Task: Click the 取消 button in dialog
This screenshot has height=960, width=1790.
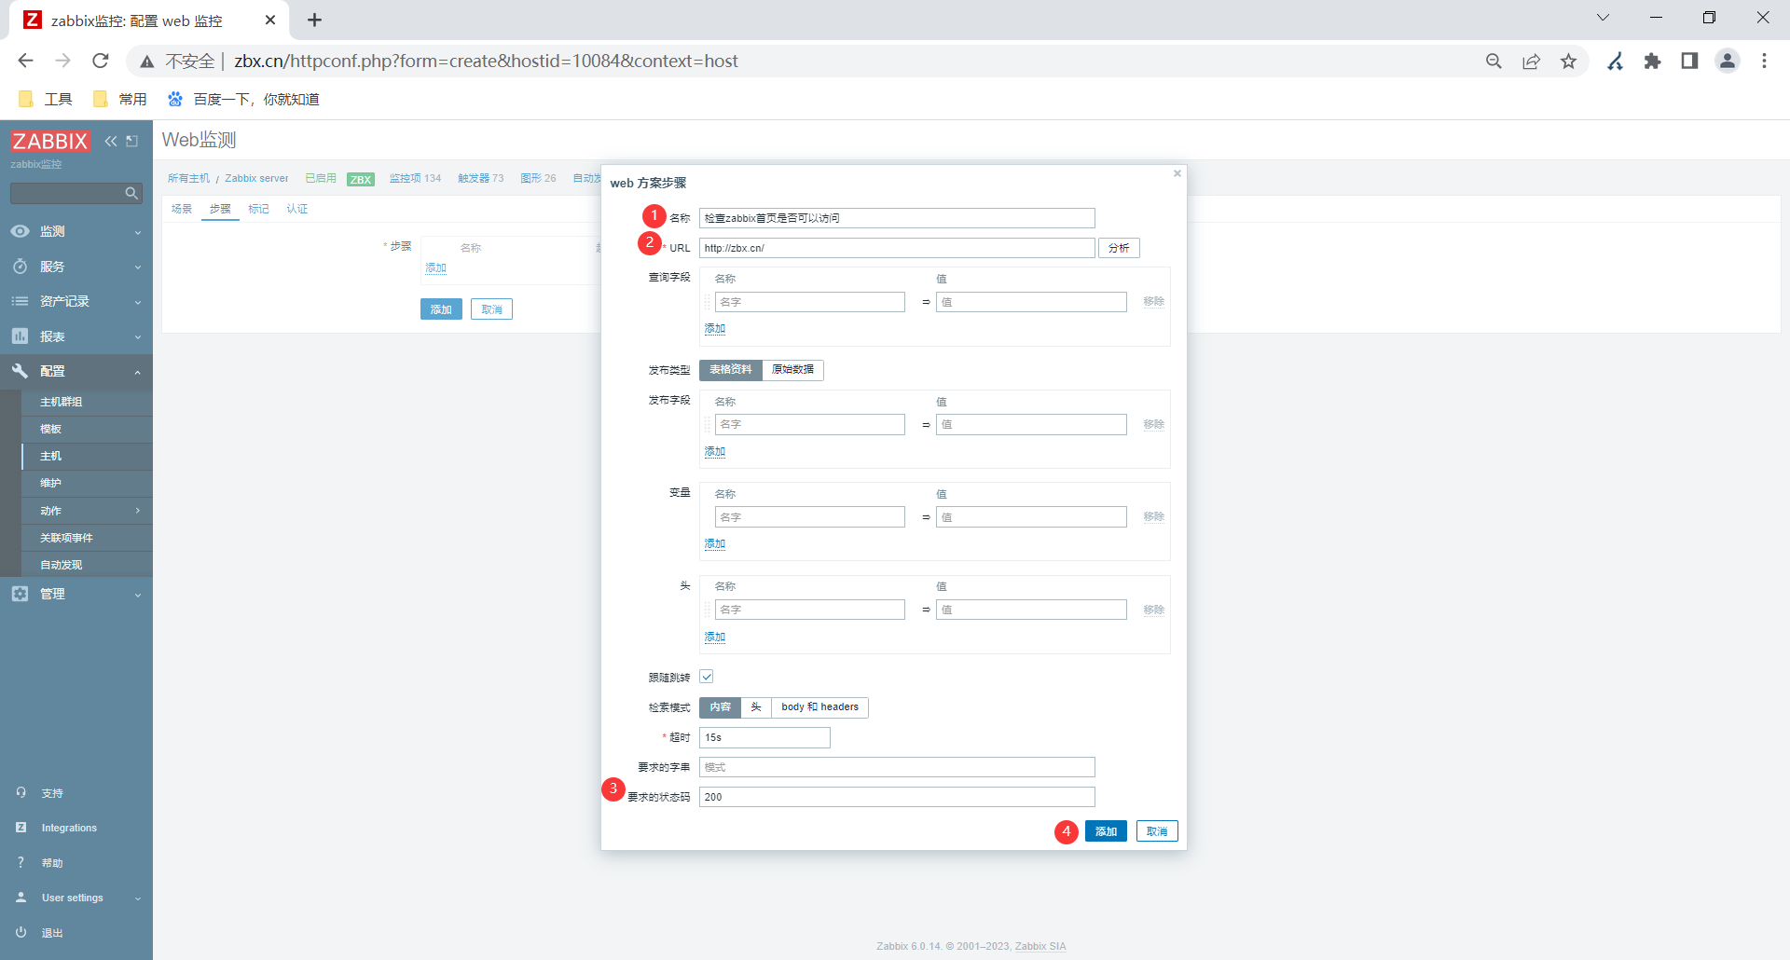Action: pyautogui.click(x=1157, y=831)
